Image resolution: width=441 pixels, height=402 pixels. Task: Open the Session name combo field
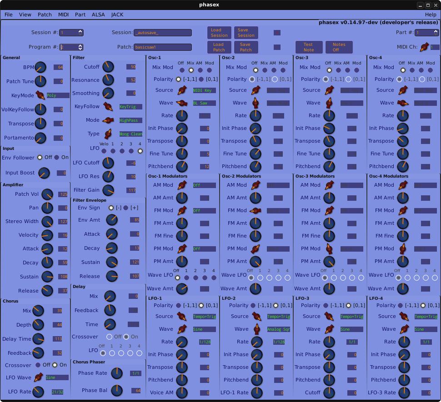coord(163,33)
